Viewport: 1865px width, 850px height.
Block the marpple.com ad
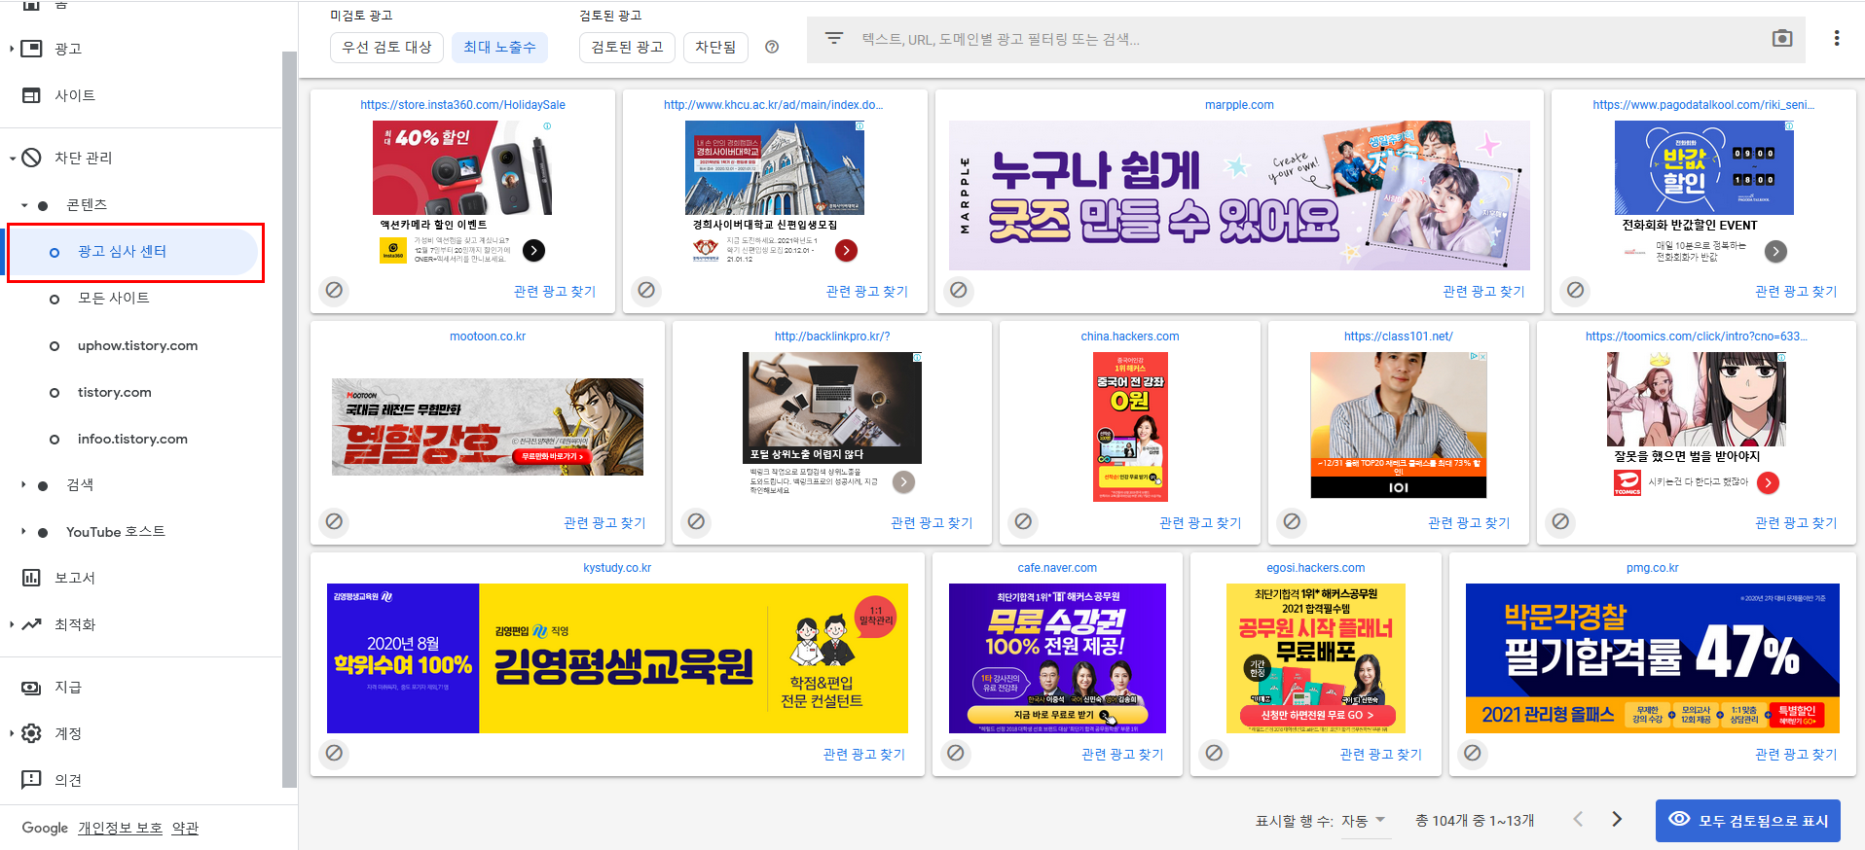959,290
